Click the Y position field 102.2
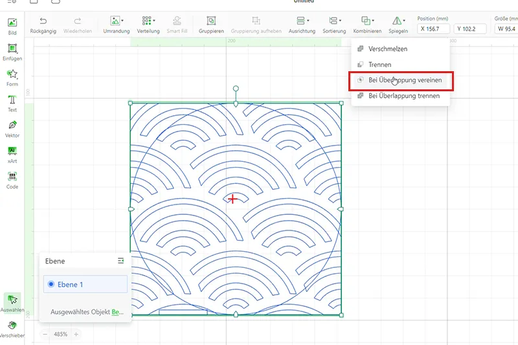 (470, 28)
